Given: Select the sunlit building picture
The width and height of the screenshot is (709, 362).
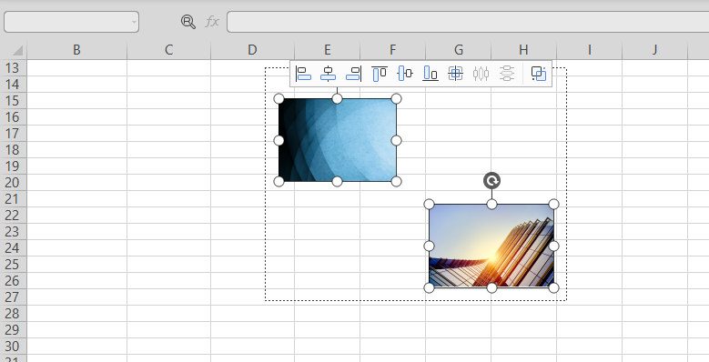Looking at the screenshot, I should coord(491,246).
